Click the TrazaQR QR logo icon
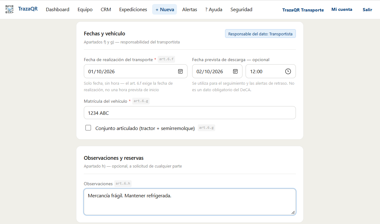This screenshot has height=224, width=380. coord(10,10)
